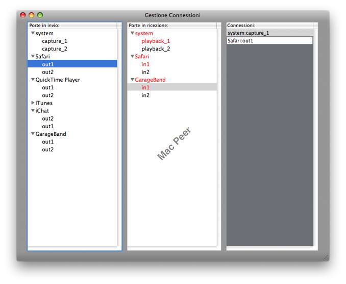Select out2 under iChat
Image resolution: width=346 pixels, height=284 pixels.
[x=47, y=119]
